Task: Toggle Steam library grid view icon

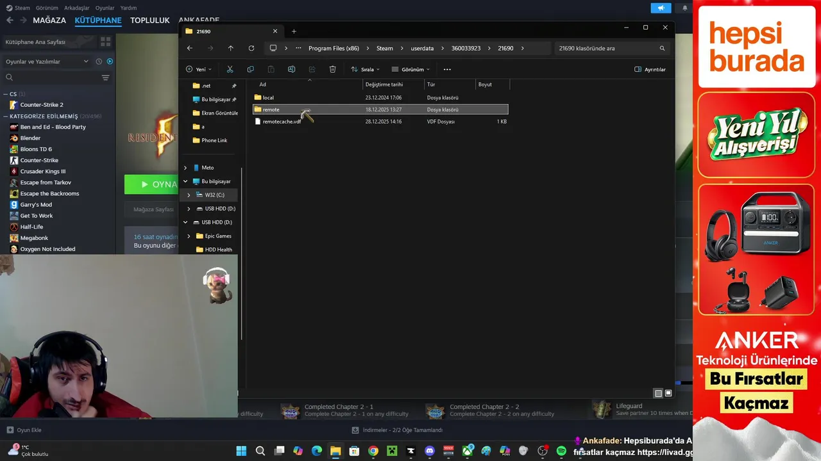Action: pyautogui.click(x=105, y=42)
